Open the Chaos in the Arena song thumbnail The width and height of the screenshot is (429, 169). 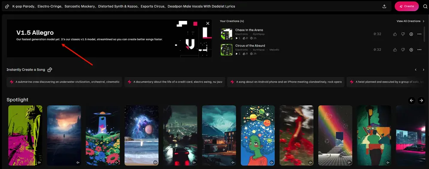click(227, 34)
